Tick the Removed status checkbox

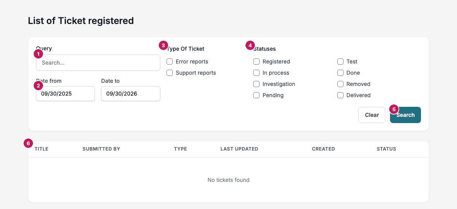click(x=340, y=84)
